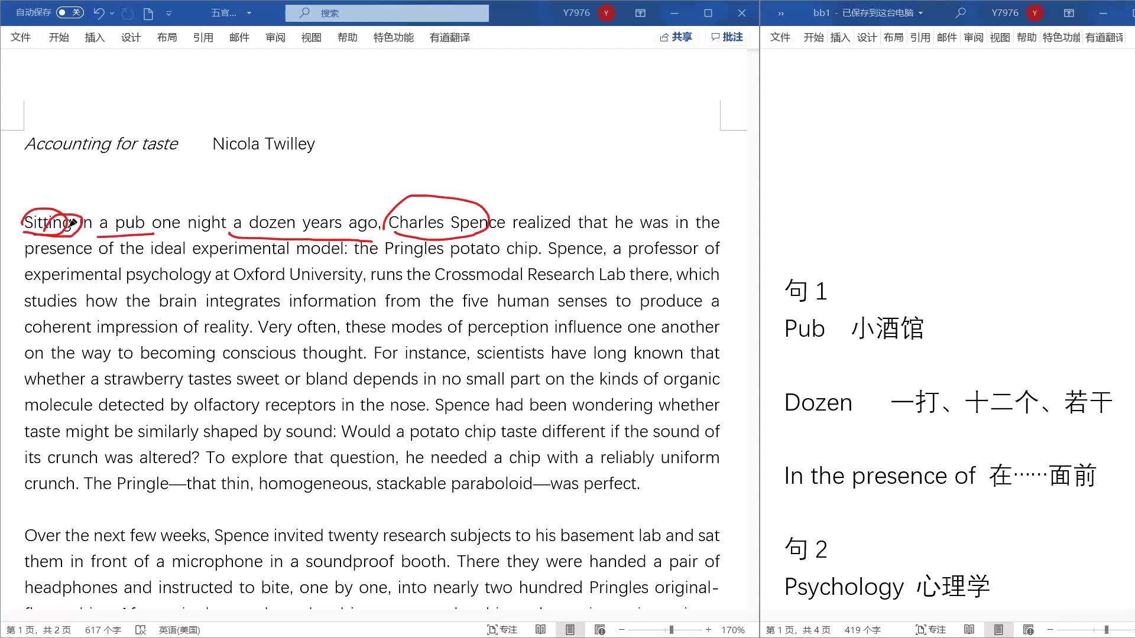Click the 有道翻译 menu item
Viewport: 1135px width, 638px height.
click(x=449, y=37)
